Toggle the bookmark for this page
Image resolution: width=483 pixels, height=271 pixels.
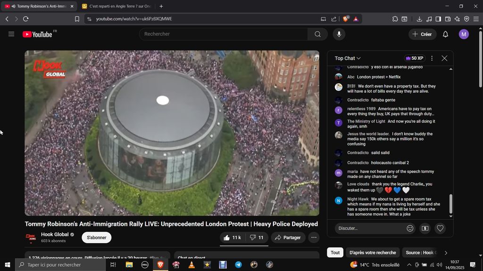coord(77,19)
